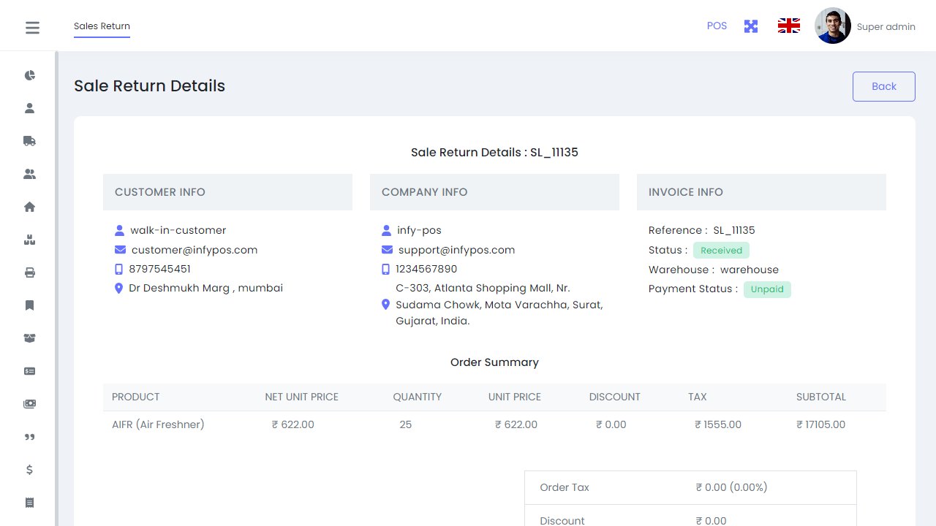
Task: Click the customers group icon in sidebar
Action: pyautogui.click(x=29, y=173)
